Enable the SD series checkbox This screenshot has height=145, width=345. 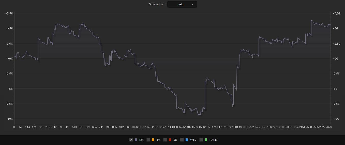[165, 140]
